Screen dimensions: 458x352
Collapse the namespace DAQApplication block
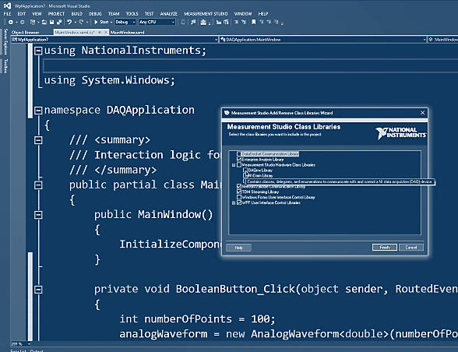[x=38, y=111]
